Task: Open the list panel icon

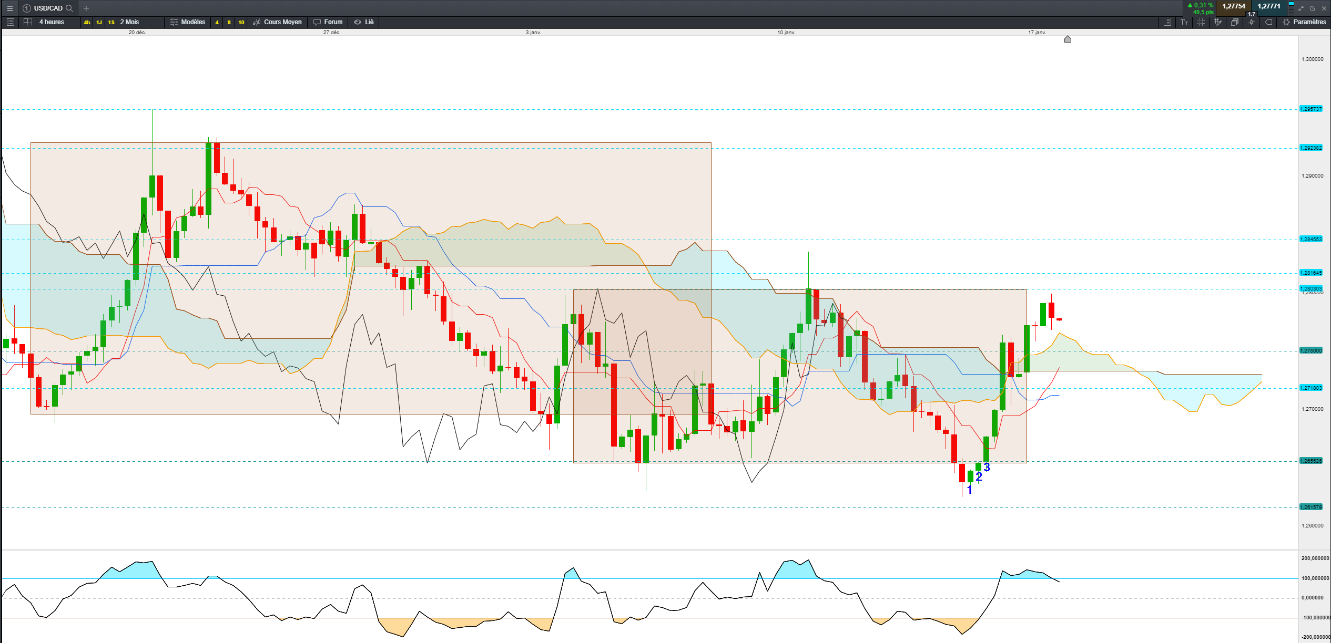Action: [10, 22]
